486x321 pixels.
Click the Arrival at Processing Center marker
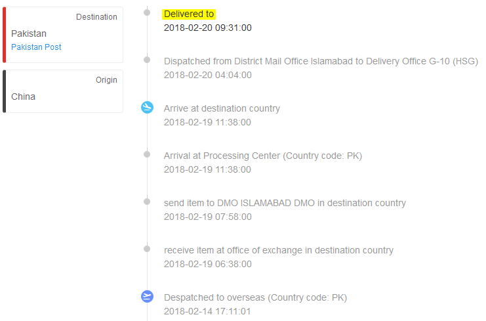pyautogui.click(x=147, y=154)
